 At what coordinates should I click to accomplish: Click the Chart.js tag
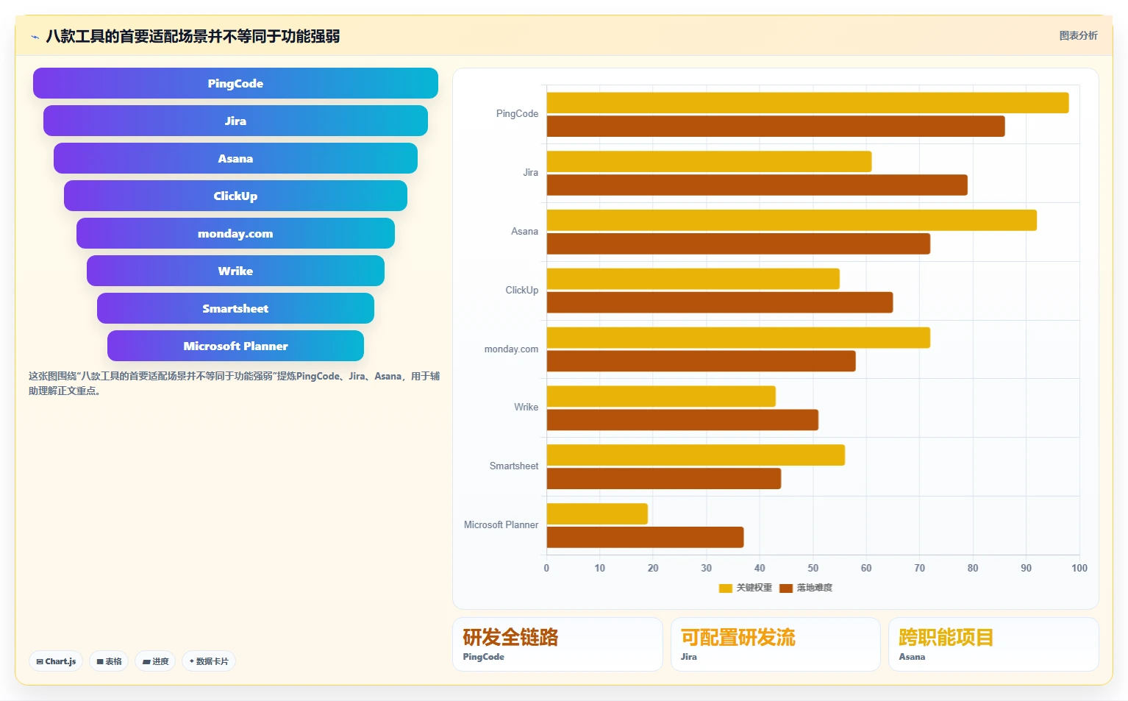(x=56, y=661)
